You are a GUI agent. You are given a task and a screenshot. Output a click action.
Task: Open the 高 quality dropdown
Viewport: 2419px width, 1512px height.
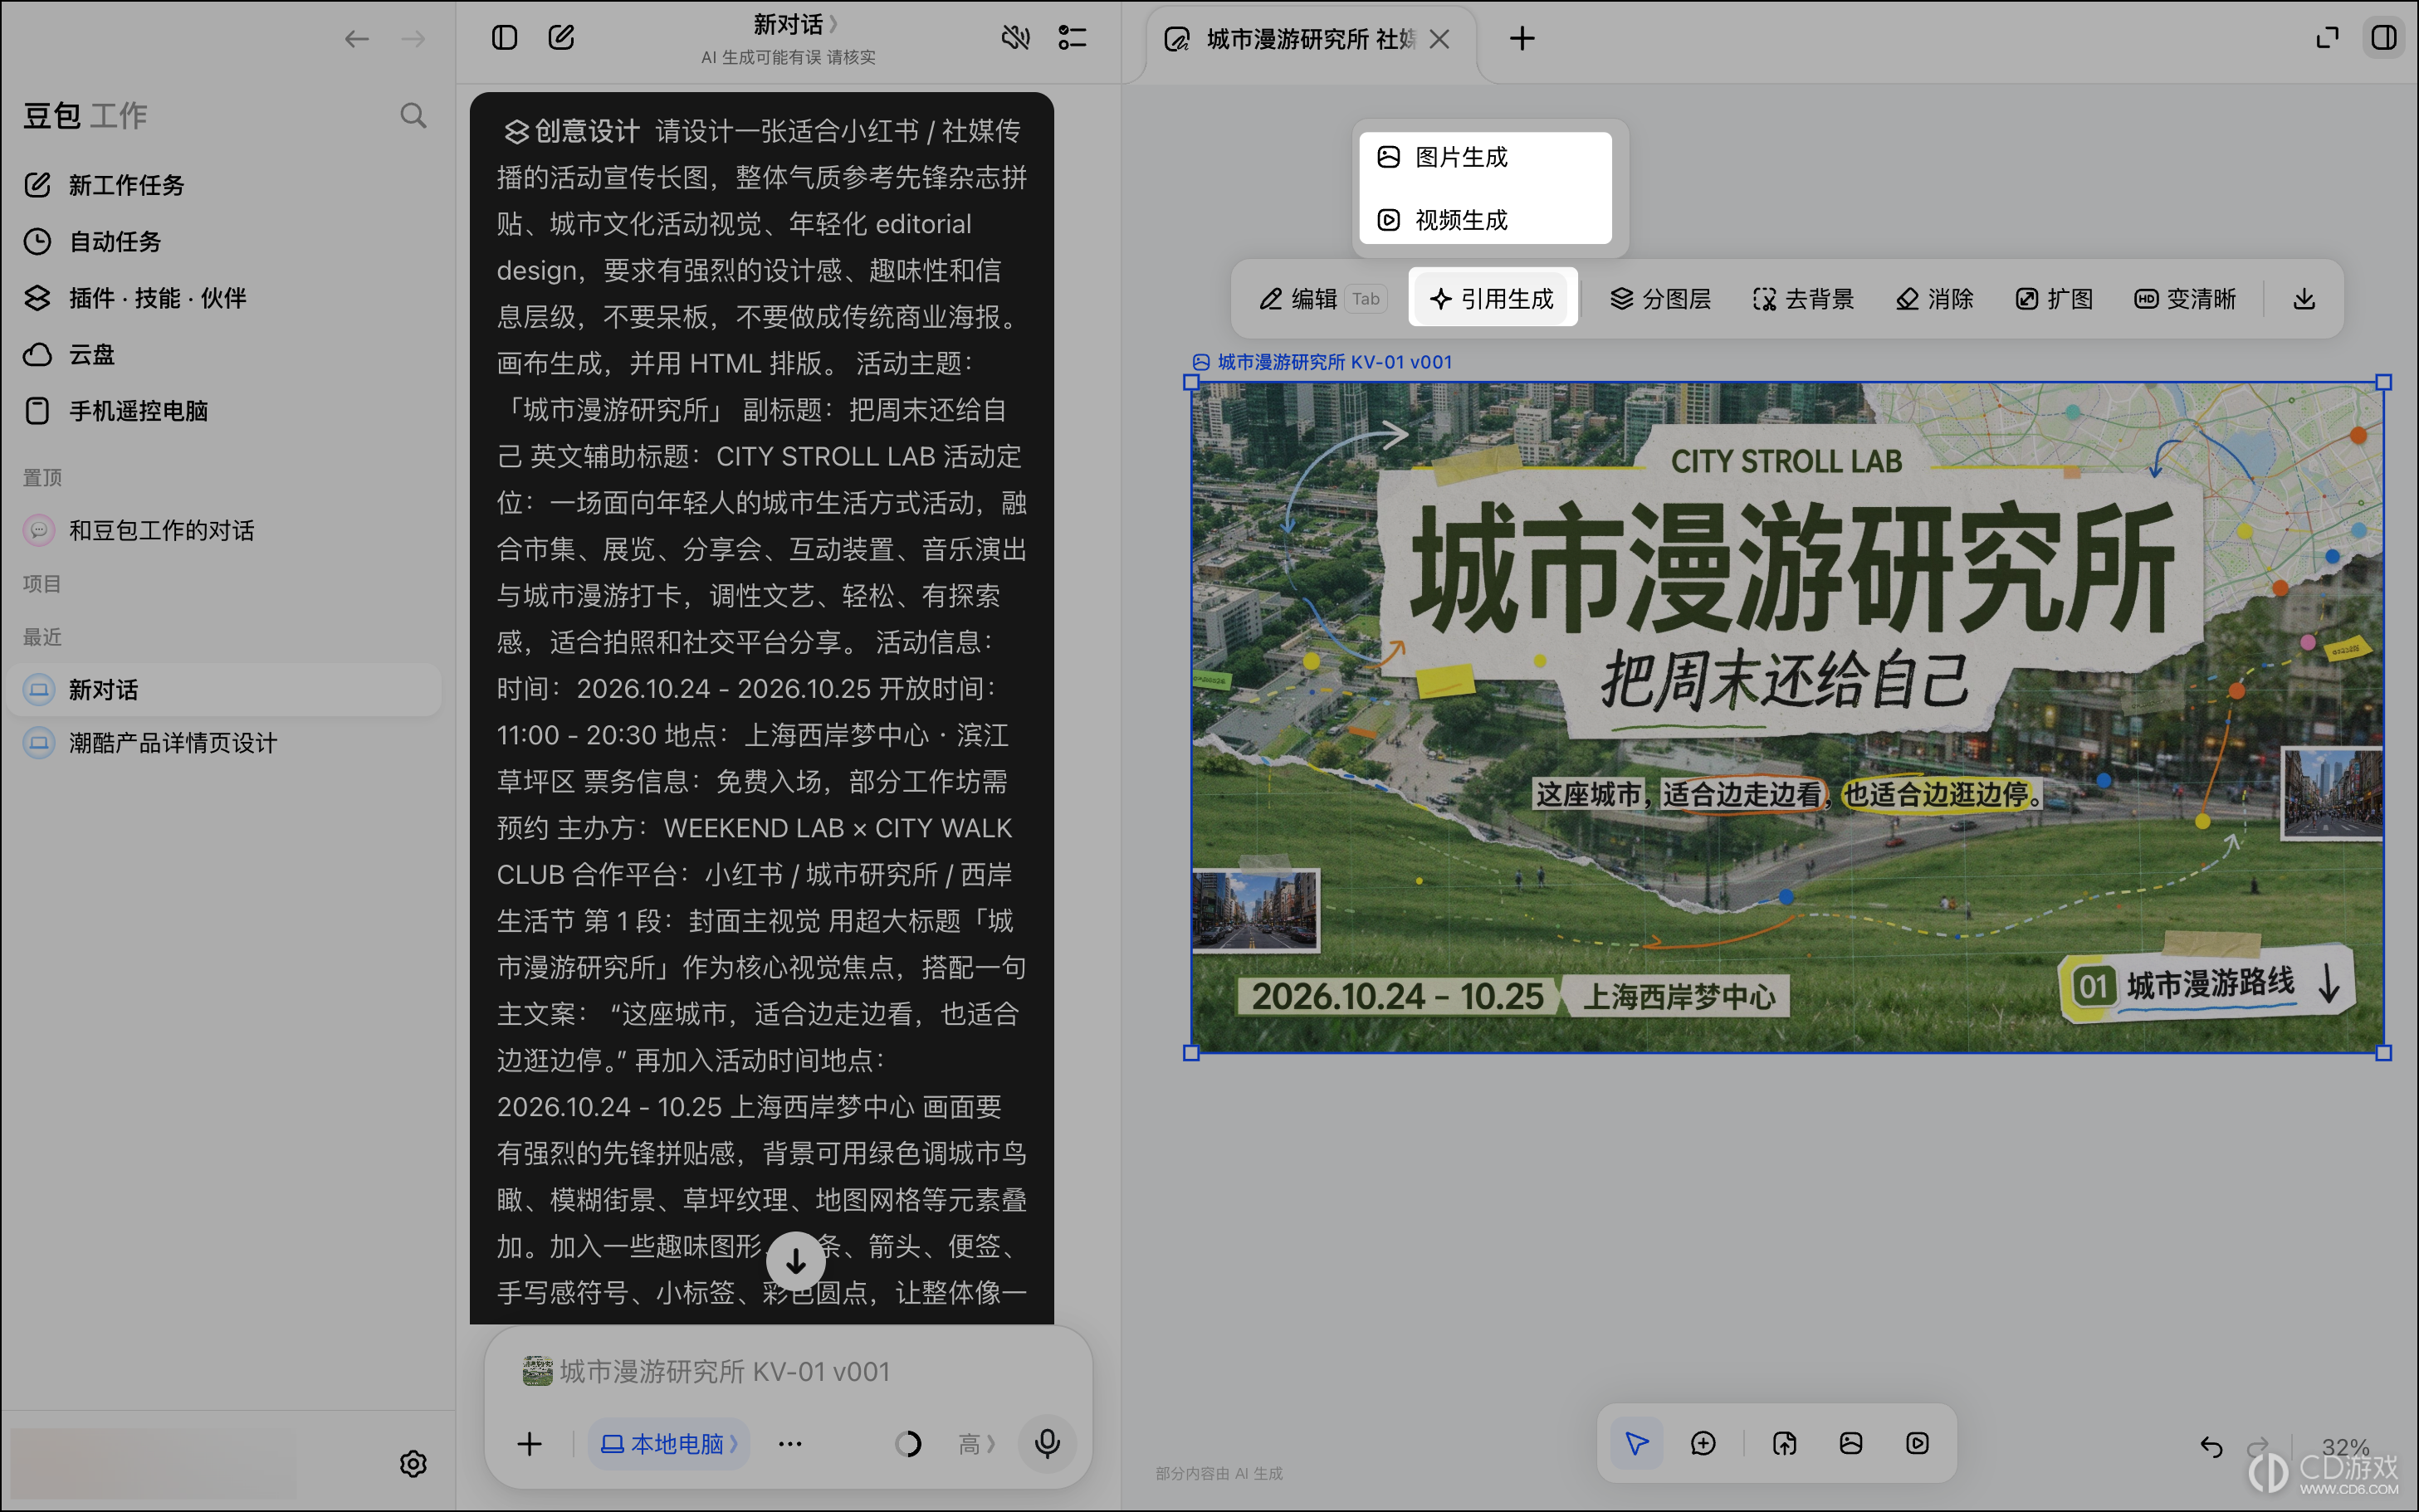point(976,1444)
